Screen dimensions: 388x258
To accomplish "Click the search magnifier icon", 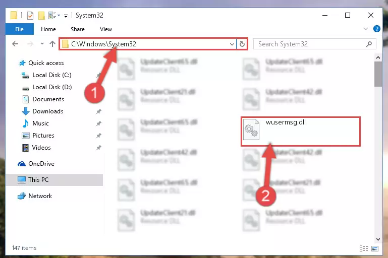I will pos(369,44).
